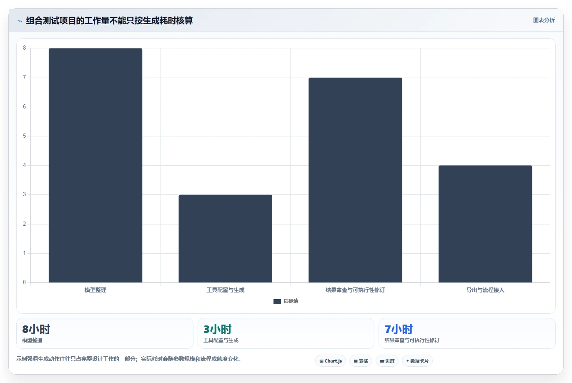
Task: Click the 模型整理 bar in the chart
Action: pyautogui.click(x=95, y=165)
